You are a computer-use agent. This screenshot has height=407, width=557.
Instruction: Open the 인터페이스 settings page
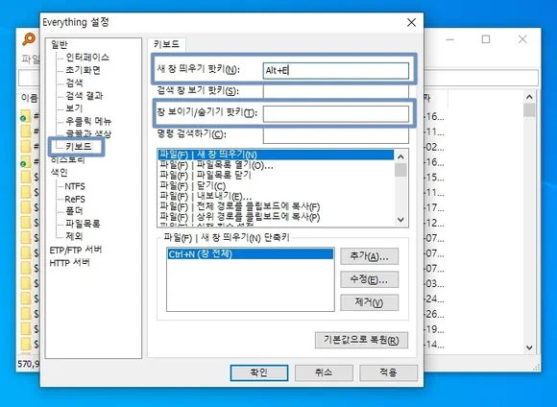87,58
